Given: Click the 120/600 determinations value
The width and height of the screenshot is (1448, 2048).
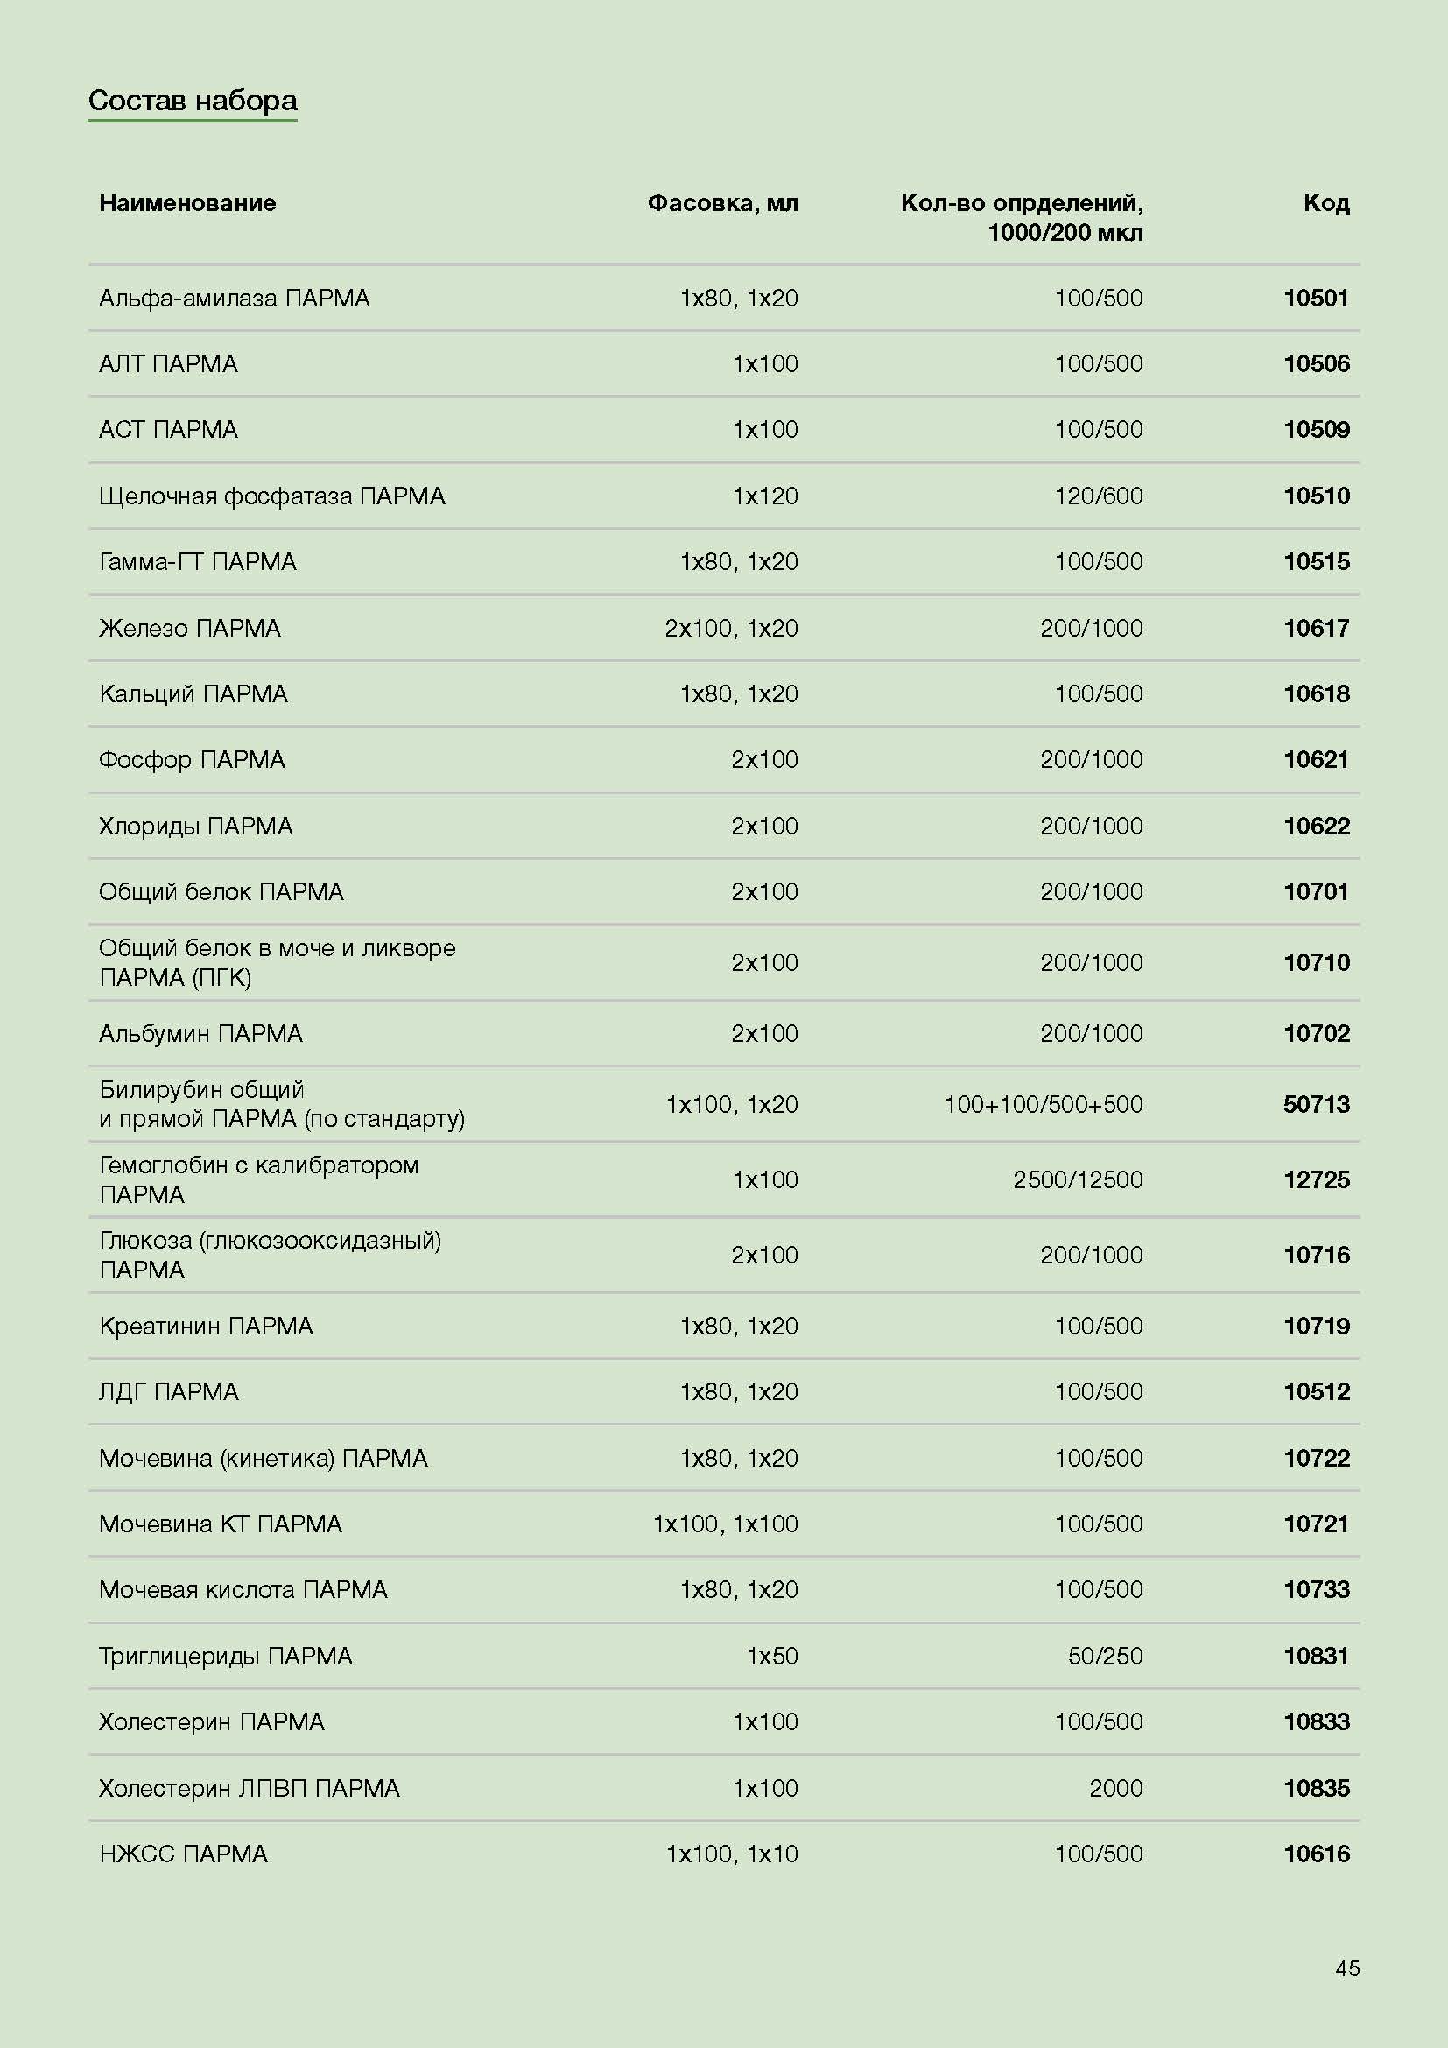Looking at the screenshot, I should coord(1099,496).
